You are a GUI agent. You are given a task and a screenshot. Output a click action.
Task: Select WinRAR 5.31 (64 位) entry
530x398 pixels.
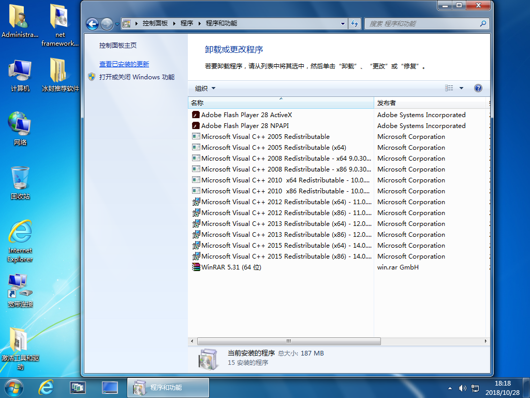coord(231,267)
